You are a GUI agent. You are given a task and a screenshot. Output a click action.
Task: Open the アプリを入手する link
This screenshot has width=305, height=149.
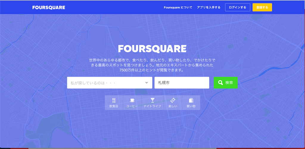coord(208,7)
